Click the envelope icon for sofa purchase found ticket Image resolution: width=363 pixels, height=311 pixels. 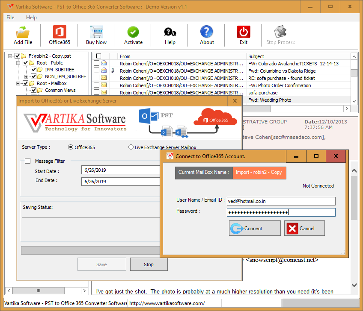click(x=104, y=78)
